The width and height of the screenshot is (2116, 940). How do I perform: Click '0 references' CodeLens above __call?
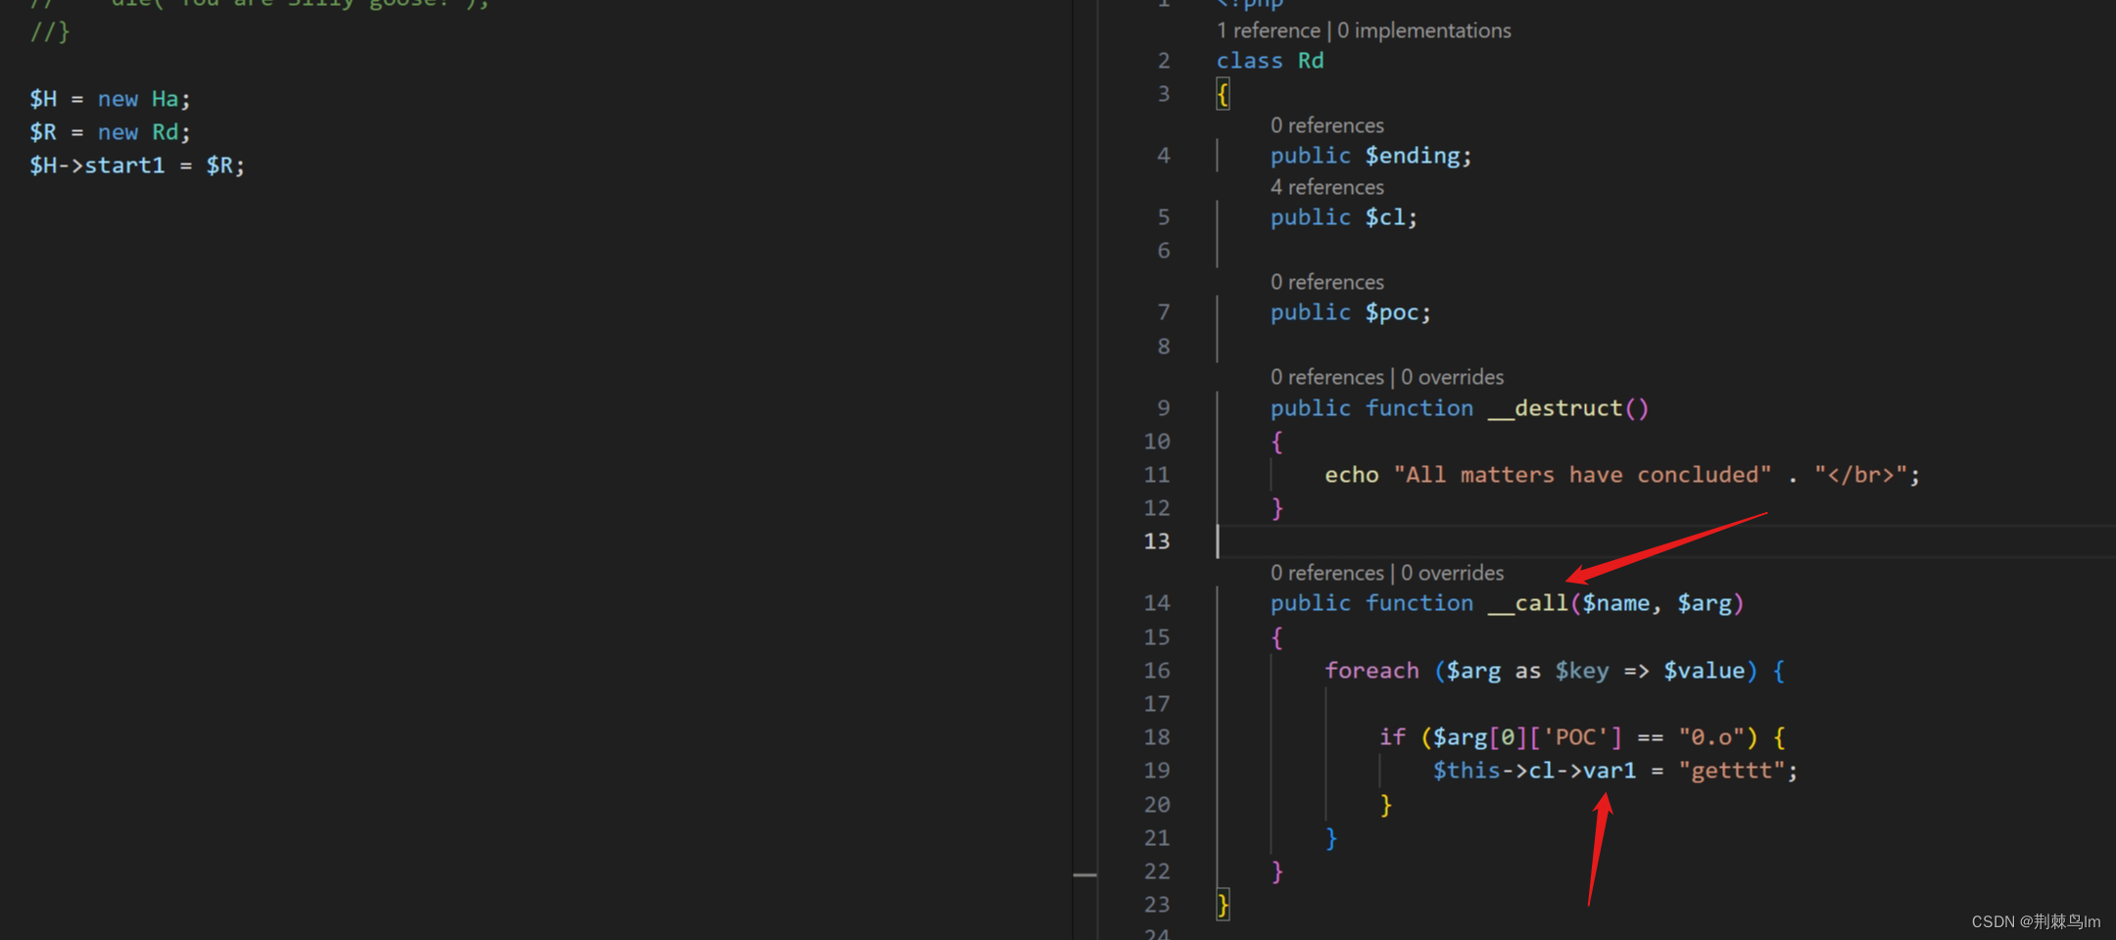(x=1327, y=573)
